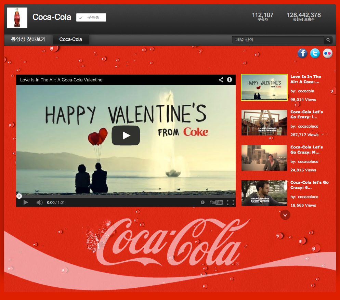This screenshot has height=300, width=340.
Task: Open the Facebook social icon
Action: [x=302, y=53]
